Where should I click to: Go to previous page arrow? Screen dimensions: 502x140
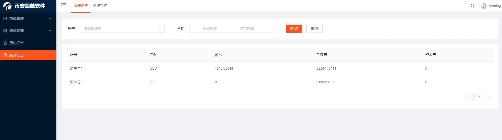(470, 97)
